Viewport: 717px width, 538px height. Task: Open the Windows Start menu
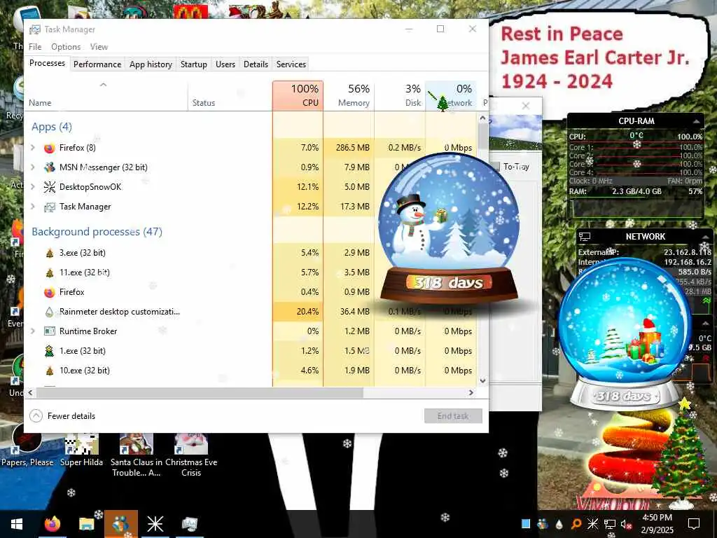pos(17,524)
